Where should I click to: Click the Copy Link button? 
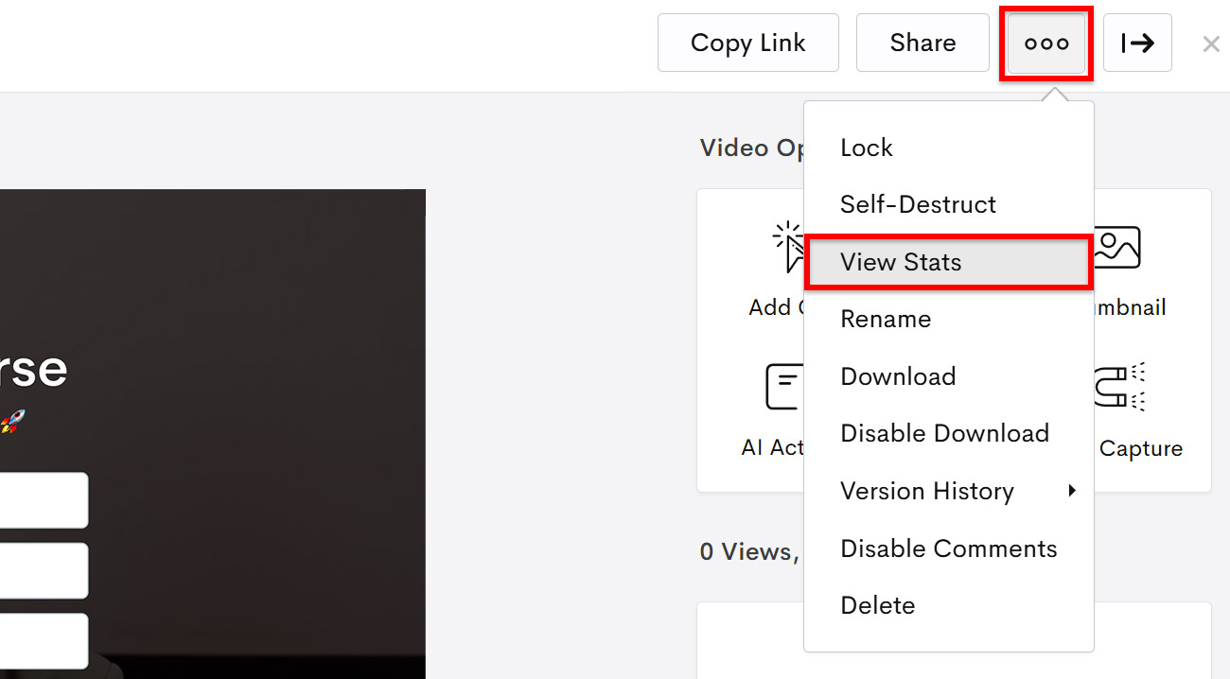pyautogui.click(x=748, y=43)
